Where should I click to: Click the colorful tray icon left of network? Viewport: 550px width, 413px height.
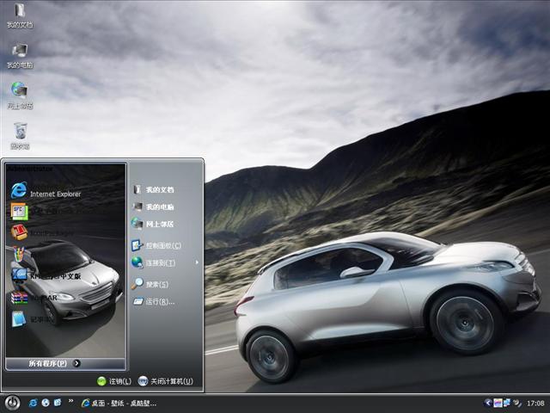pos(498,403)
